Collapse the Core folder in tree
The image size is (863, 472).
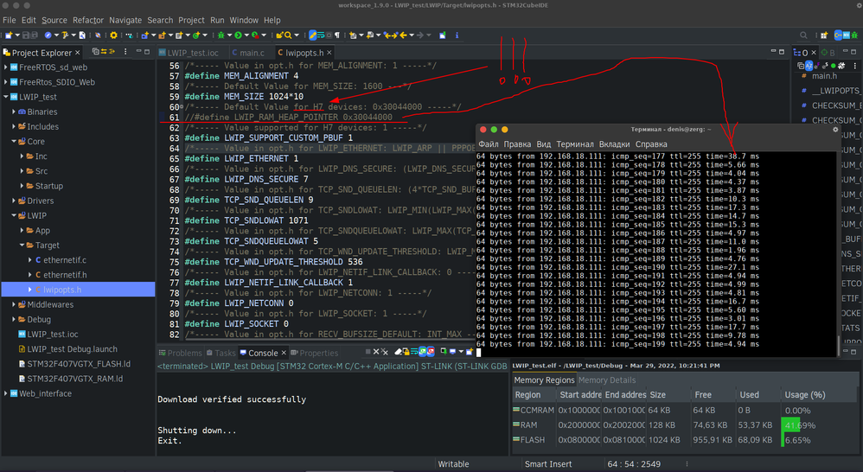(x=14, y=142)
